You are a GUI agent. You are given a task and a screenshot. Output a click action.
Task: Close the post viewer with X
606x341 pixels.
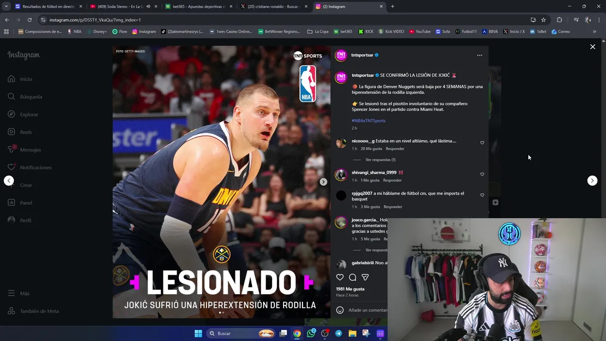pos(592,46)
